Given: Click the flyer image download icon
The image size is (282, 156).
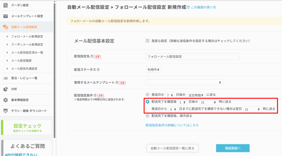Looking at the screenshot, I should point(6,111).
